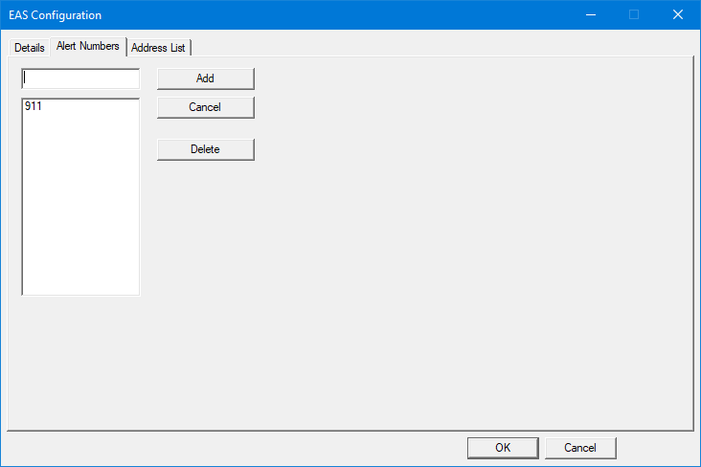Image resolution: width=701 pixels, height=467 pixels.
Task: Confirm the dialog with OK
Action: [x=503, y=447]
